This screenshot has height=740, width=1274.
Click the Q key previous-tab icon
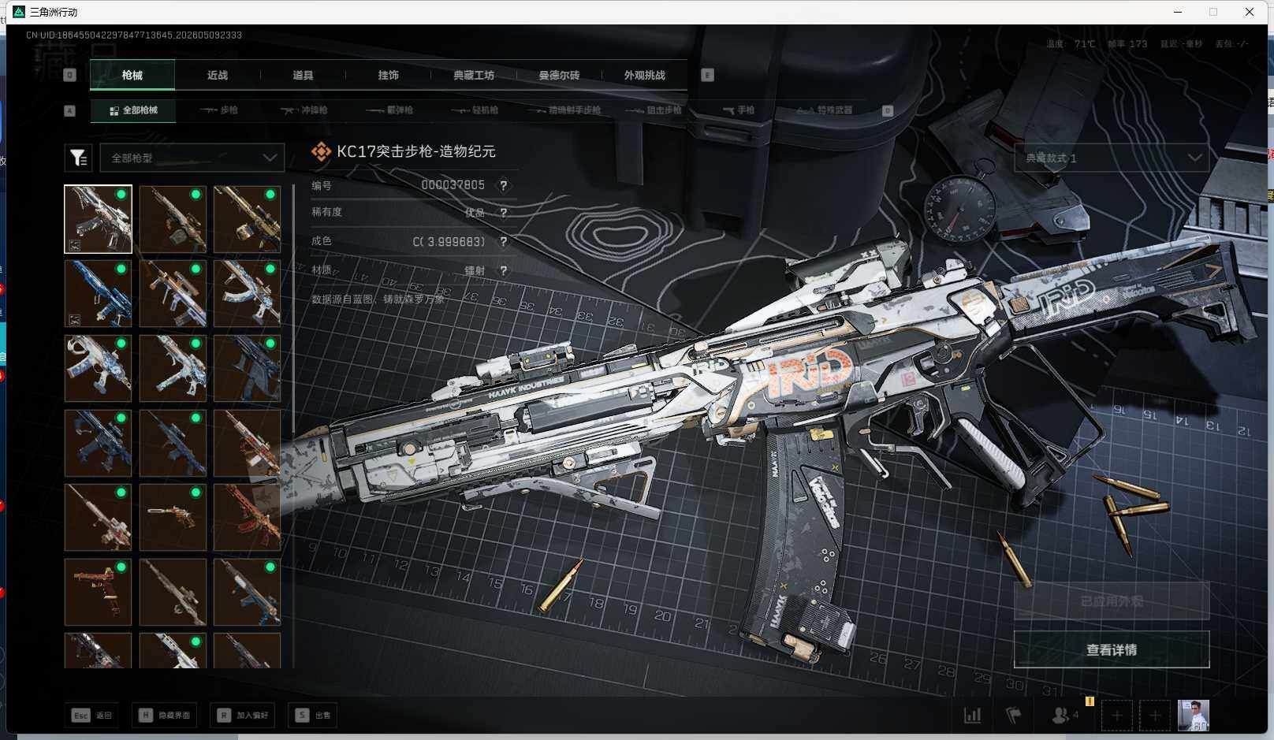[69, 75]
